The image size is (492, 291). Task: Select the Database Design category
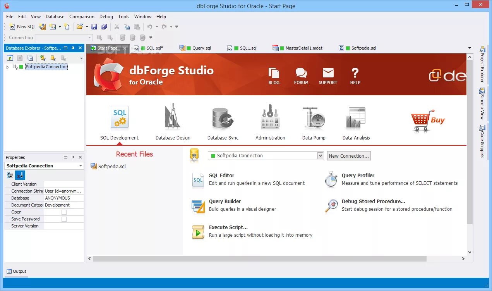point(173,122)
